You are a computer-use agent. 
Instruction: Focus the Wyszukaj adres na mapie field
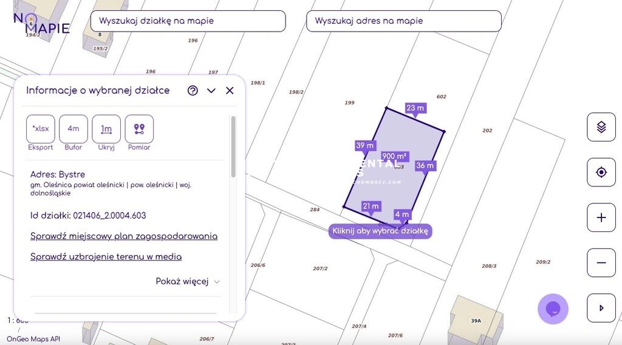(403, 21)
